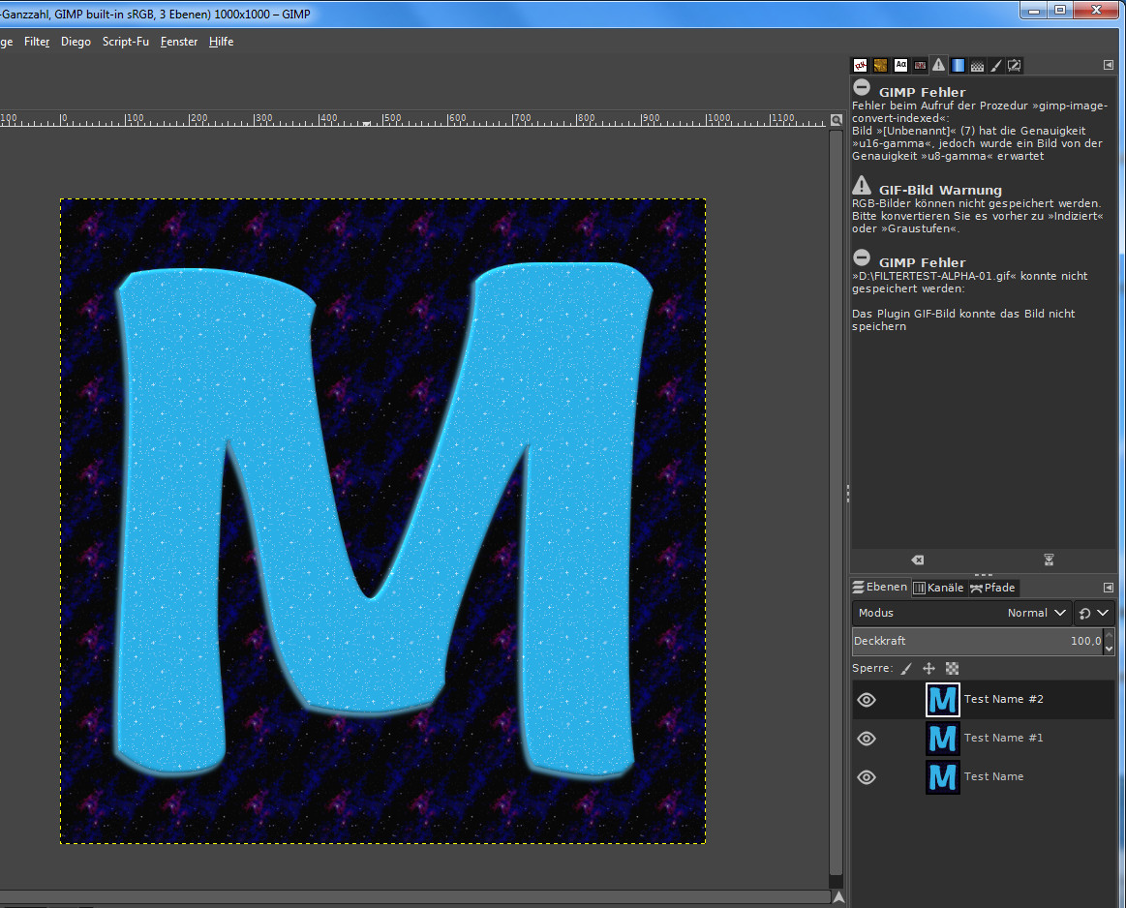Click the GIF-Bild Warnung heading text
The image size is (1126, 908).
[940, 190]
